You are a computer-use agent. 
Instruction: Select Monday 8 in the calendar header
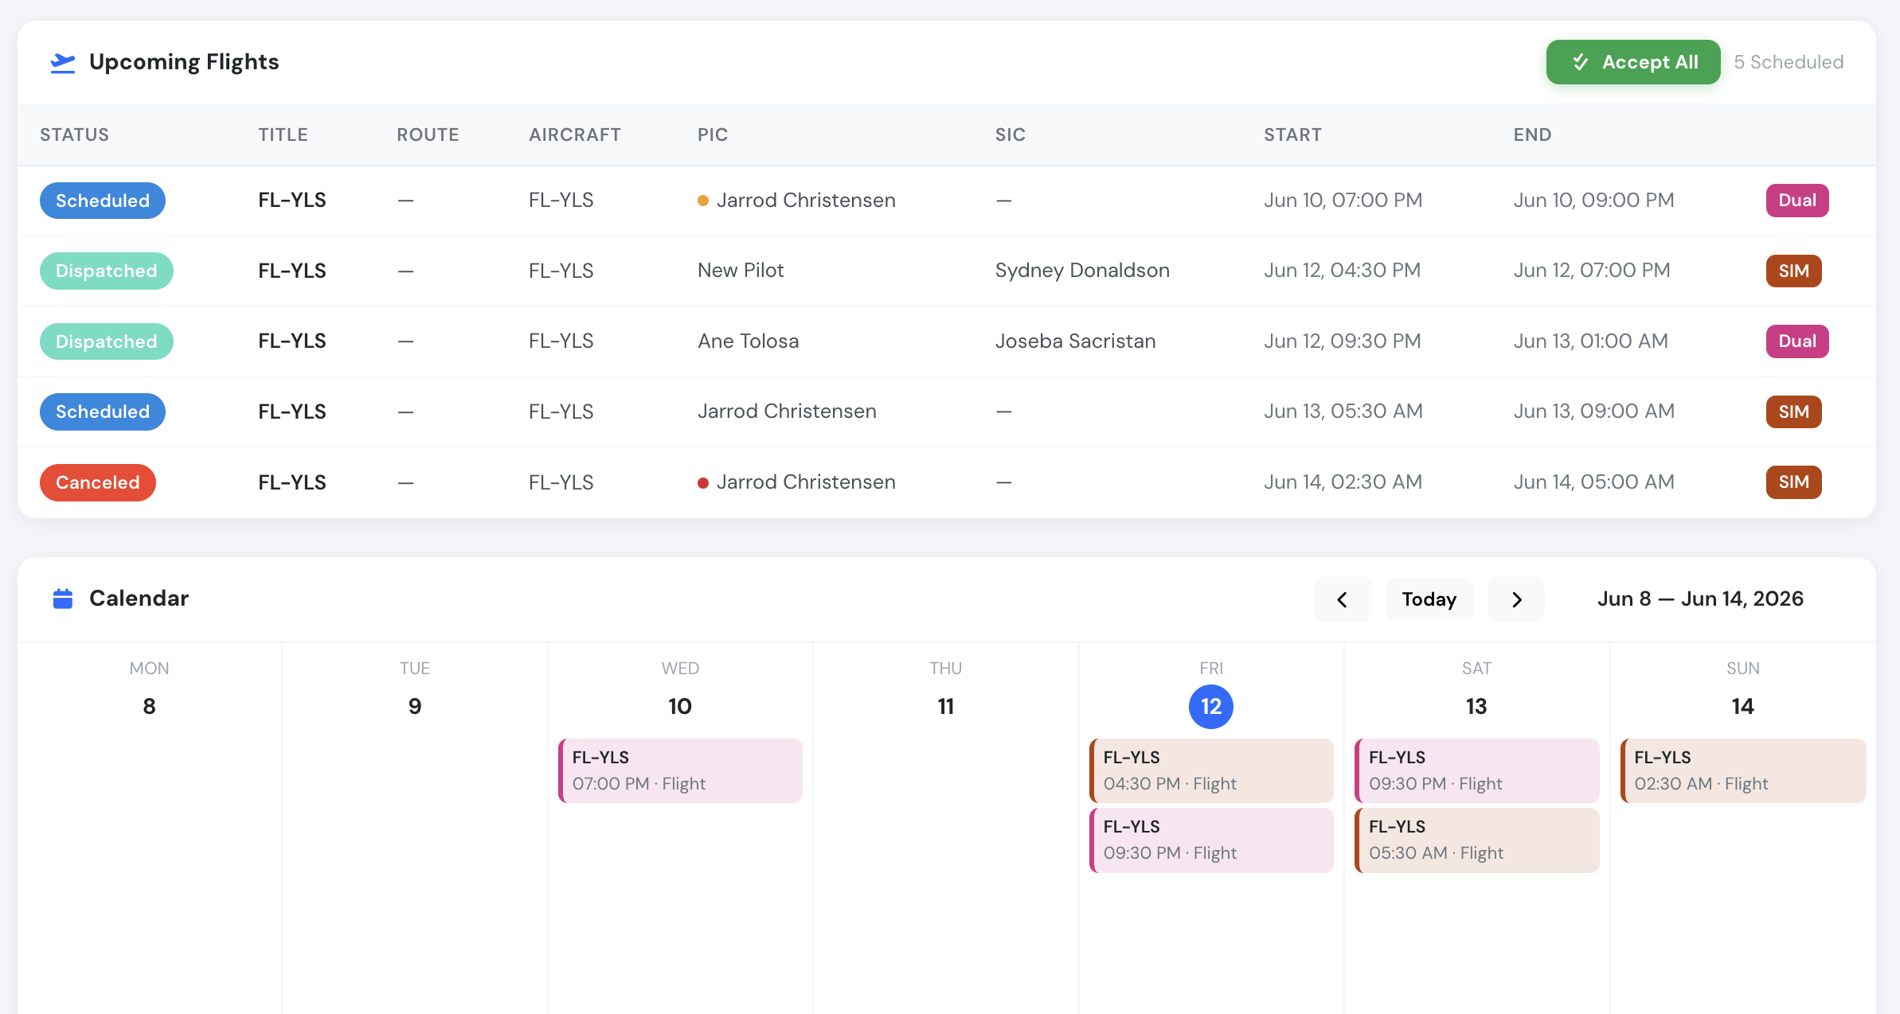[x=149, y=707]
